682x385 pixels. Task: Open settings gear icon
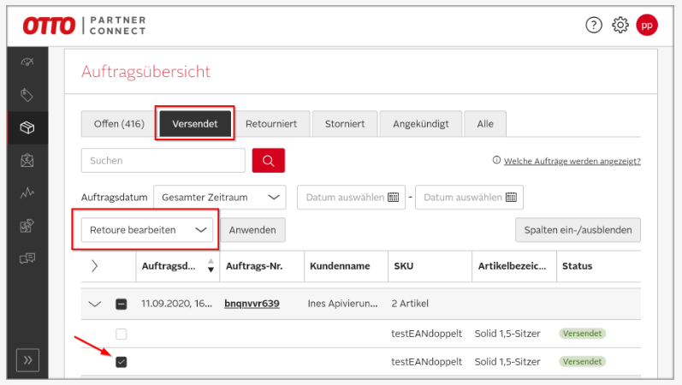pyautogui.click(x=620, y=25)
